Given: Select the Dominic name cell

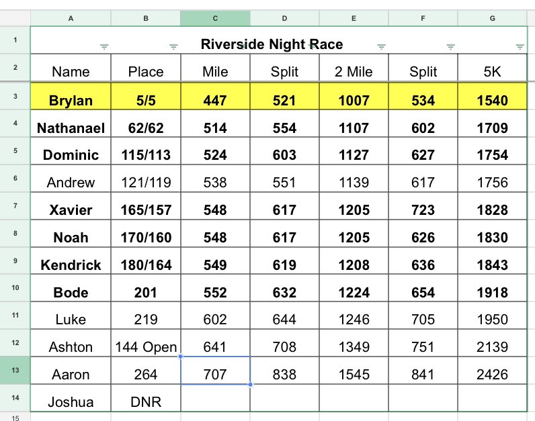Looking at the screenshot, I should [x=71, y=151].
